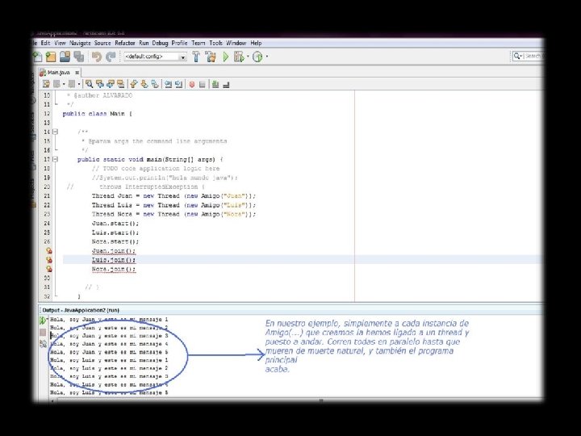This screenshot has height=436, width=581.
Task: Click the Find Selection magnifier icon
Action: coord(89,84)
